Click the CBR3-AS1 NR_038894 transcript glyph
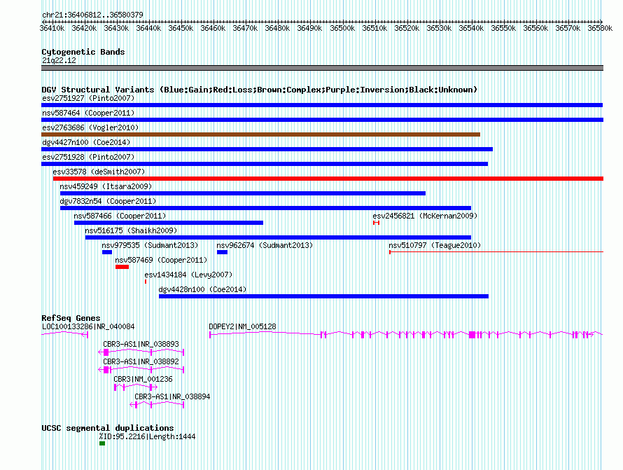This screenshot has height=470, width=623. coord(157,405)
